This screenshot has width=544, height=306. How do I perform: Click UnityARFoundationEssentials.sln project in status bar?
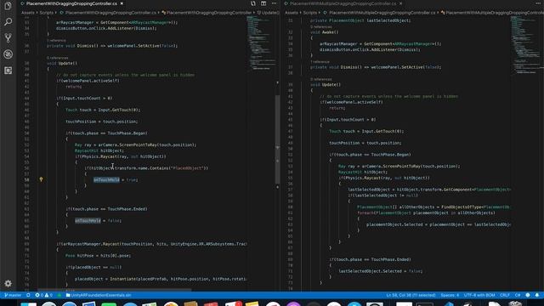pos(99,295)
